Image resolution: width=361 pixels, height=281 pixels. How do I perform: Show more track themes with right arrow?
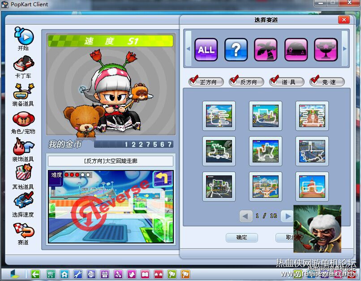(x=345, y=49)
